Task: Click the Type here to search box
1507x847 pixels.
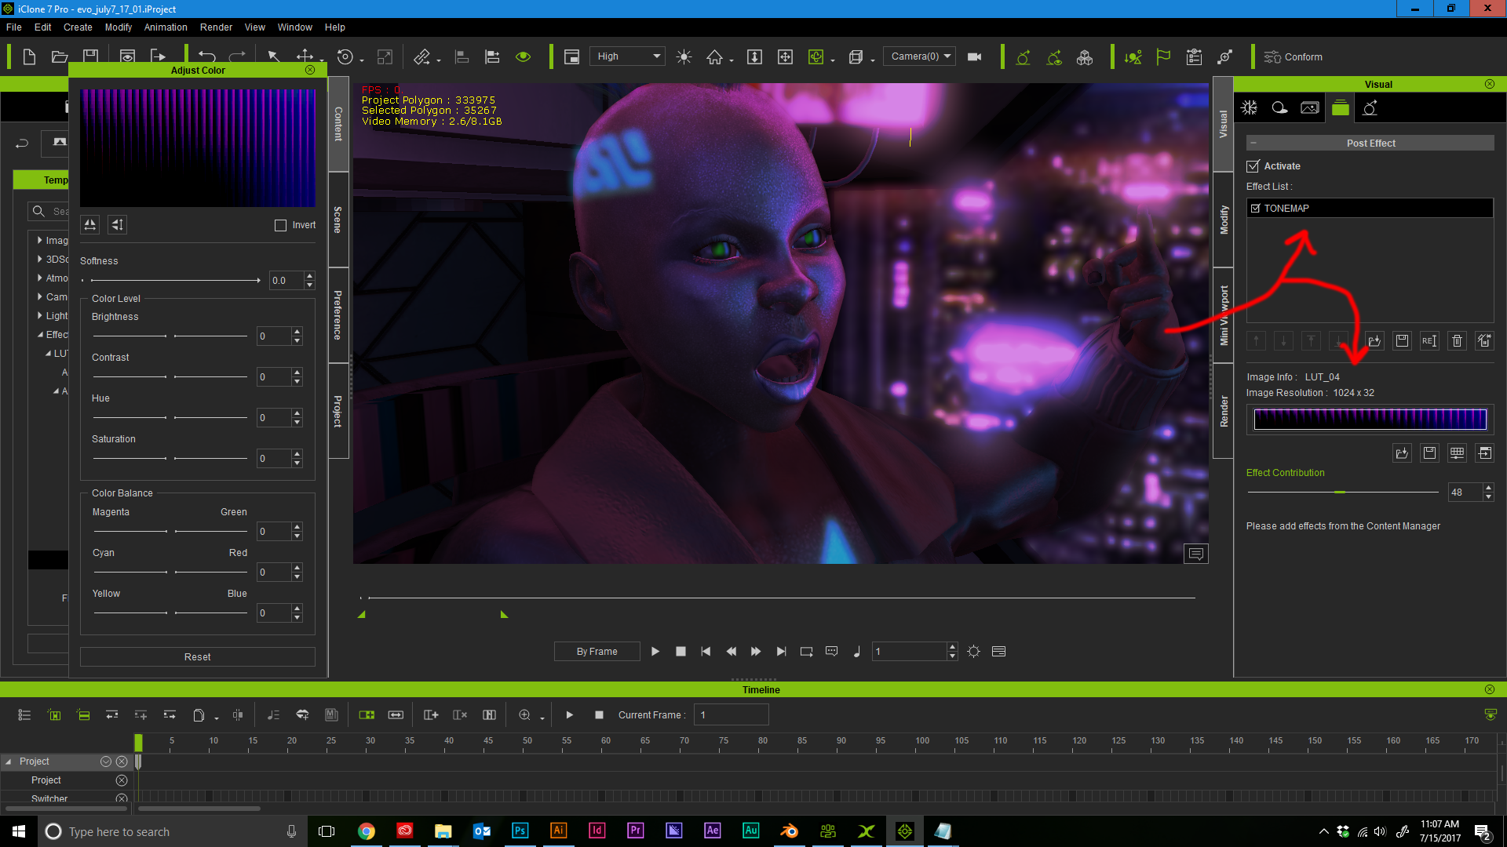Action: [x=173, y=831]
